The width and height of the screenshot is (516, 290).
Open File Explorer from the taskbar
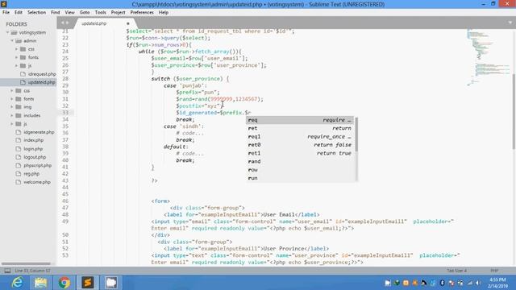click(41, 283)
